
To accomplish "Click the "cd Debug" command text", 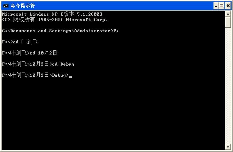I will point(63,64).
